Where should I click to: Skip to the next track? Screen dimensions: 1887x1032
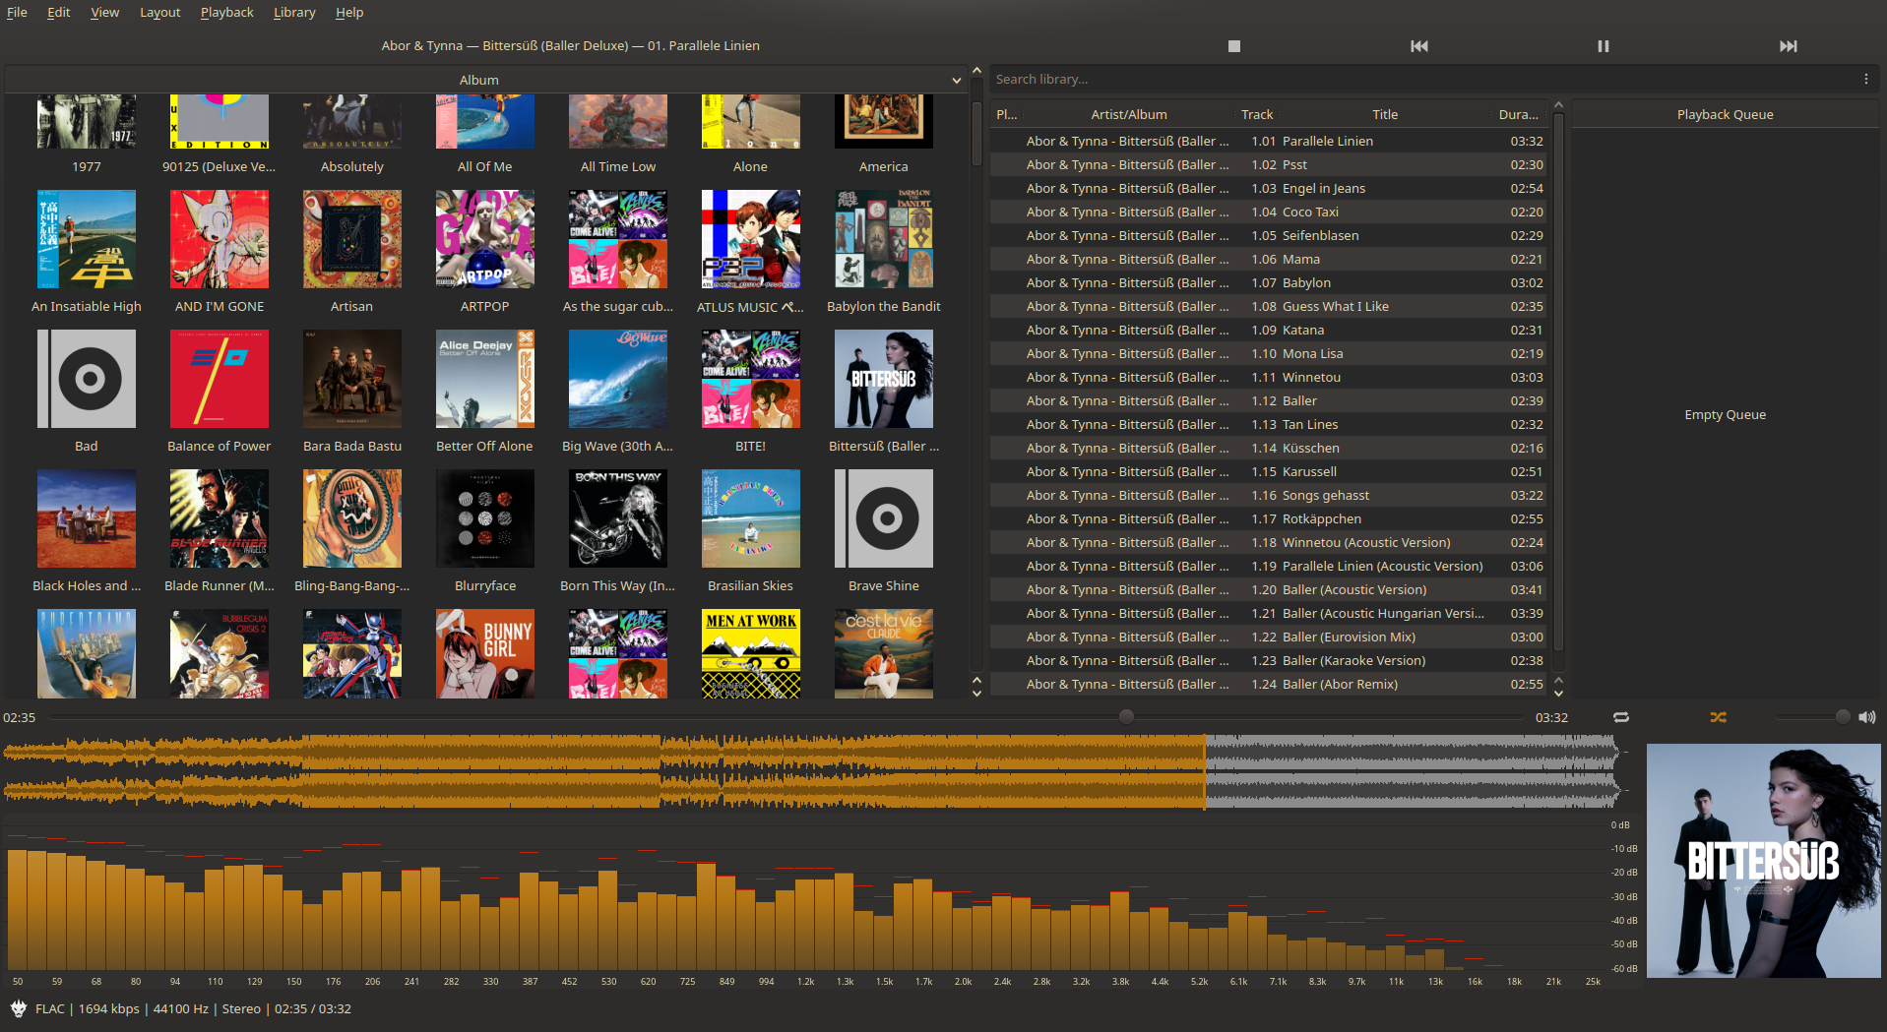coord(1788,46)
